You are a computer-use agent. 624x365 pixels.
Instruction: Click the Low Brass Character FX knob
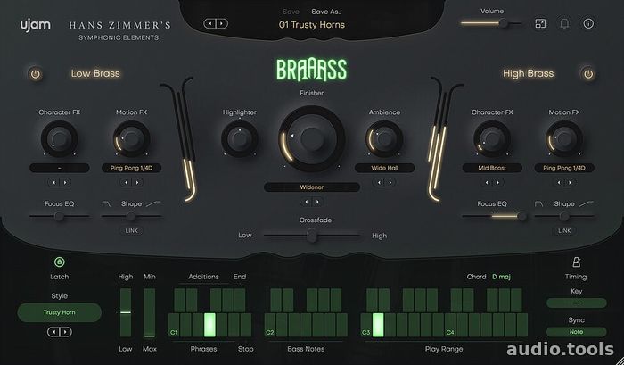60,138
